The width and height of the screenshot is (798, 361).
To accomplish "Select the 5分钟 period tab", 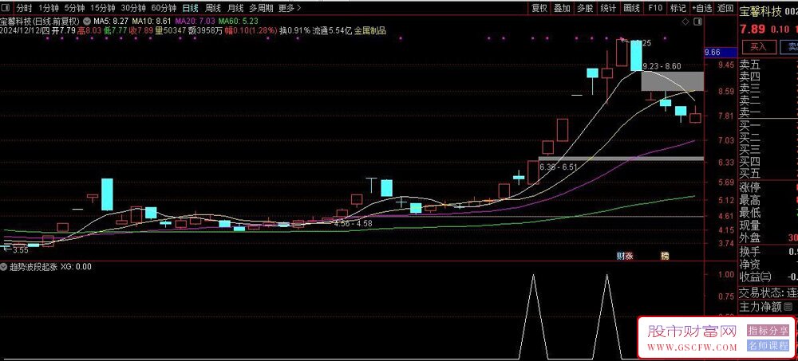I will [x=74, y=8].
